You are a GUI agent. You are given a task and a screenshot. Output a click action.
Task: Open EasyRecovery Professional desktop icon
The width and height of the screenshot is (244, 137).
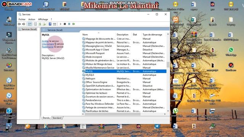pos(212,129)
